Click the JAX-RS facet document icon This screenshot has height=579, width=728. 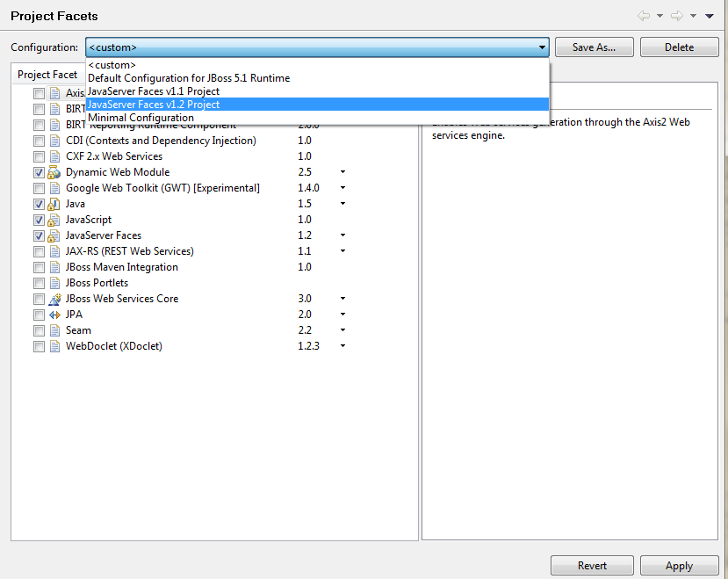click(x=54, y=251)
